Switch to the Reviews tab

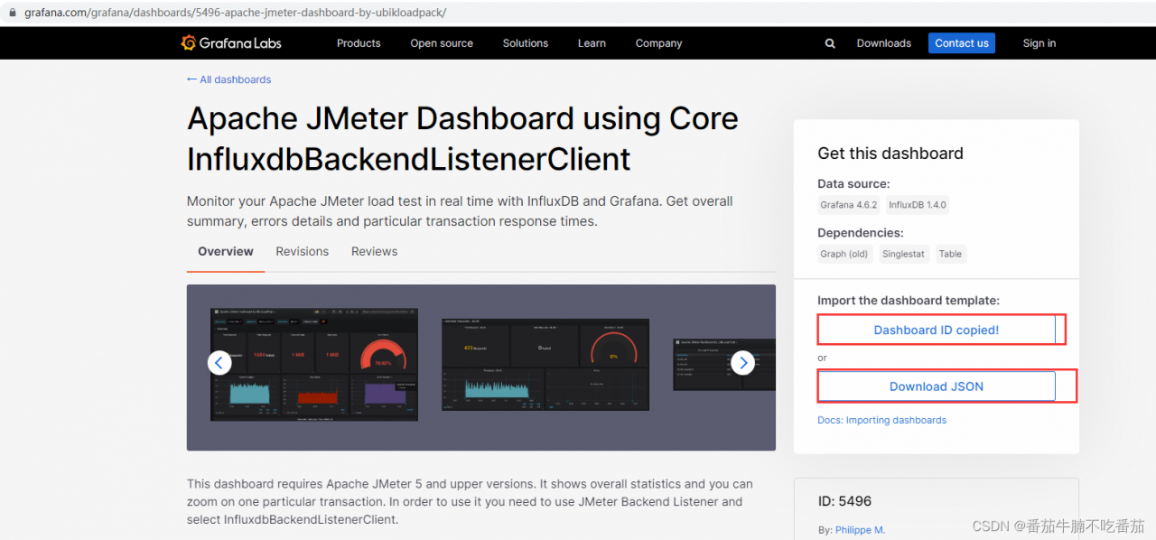pyautogui.click(x=375, y=252)
